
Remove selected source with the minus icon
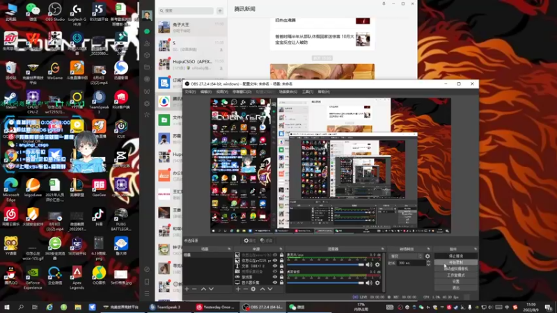[246, 289]
